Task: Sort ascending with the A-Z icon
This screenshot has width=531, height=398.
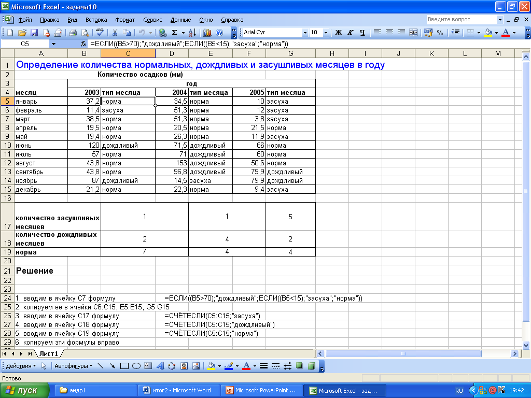Action: pos(193,33)
